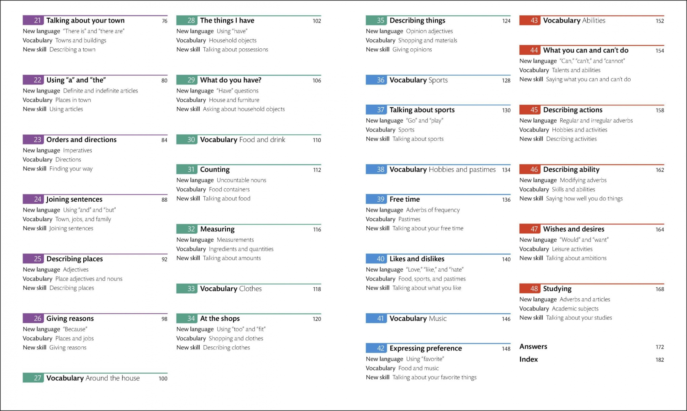Image resolution: width=687 pixels, height=411 pixels.
Task: Click the purple number 25 badge
Action: (x=37, y=259)
